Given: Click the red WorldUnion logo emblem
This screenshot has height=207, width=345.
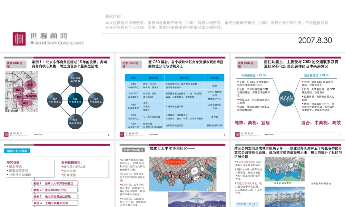Looking at the screenshot, I should [x=19, y=39].
